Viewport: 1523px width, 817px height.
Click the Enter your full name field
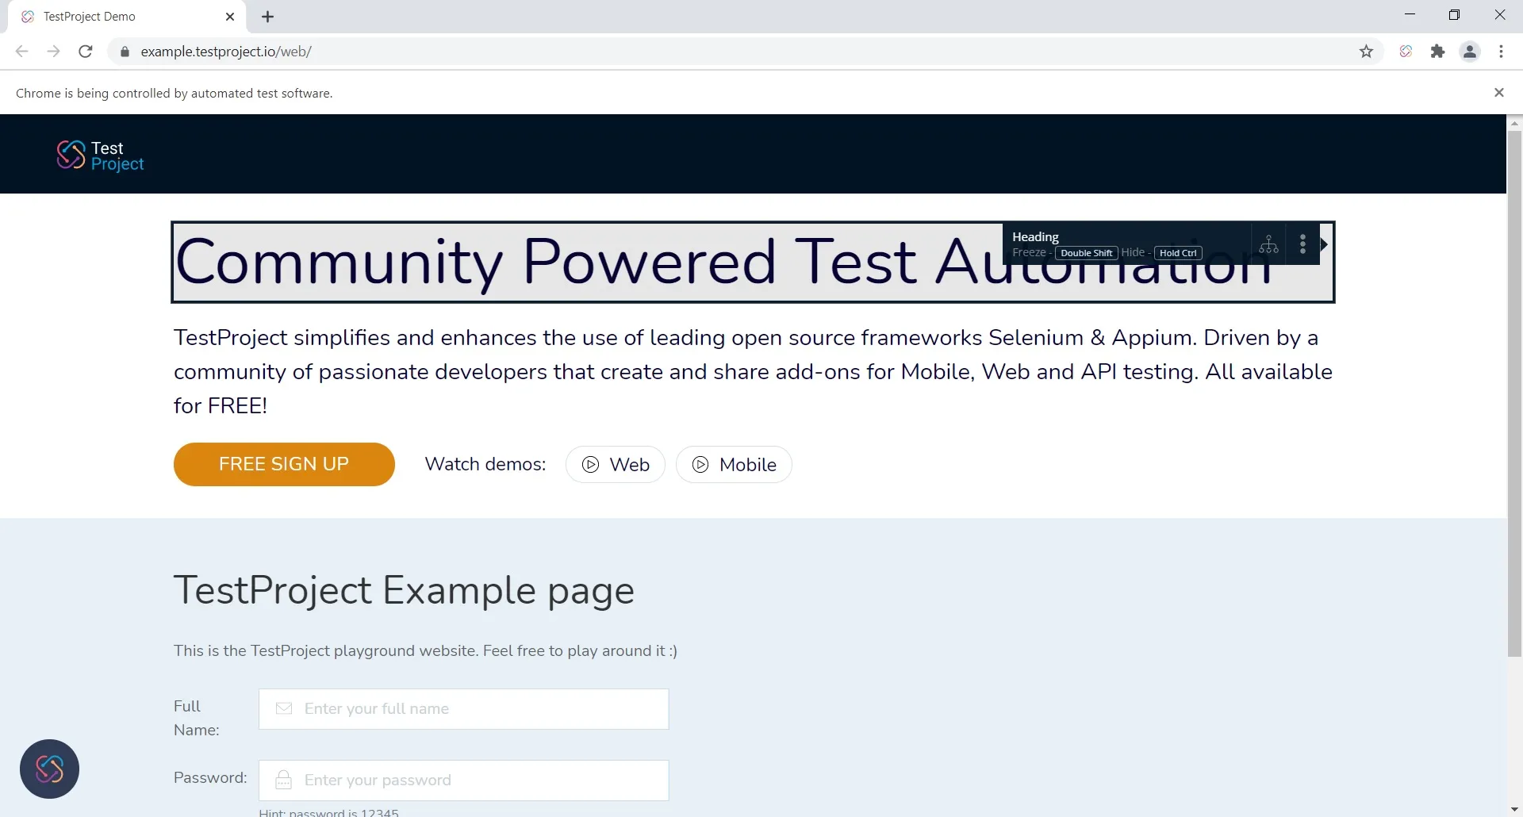463,708
